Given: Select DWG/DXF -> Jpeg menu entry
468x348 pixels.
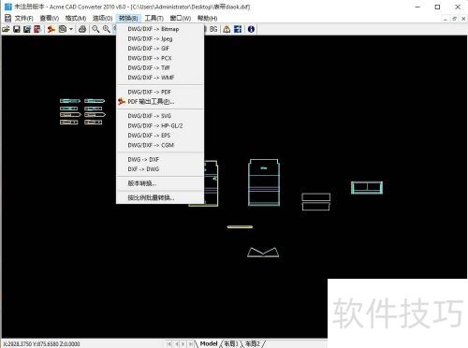Looking at the screenshot, I should (x=150, y=39).
